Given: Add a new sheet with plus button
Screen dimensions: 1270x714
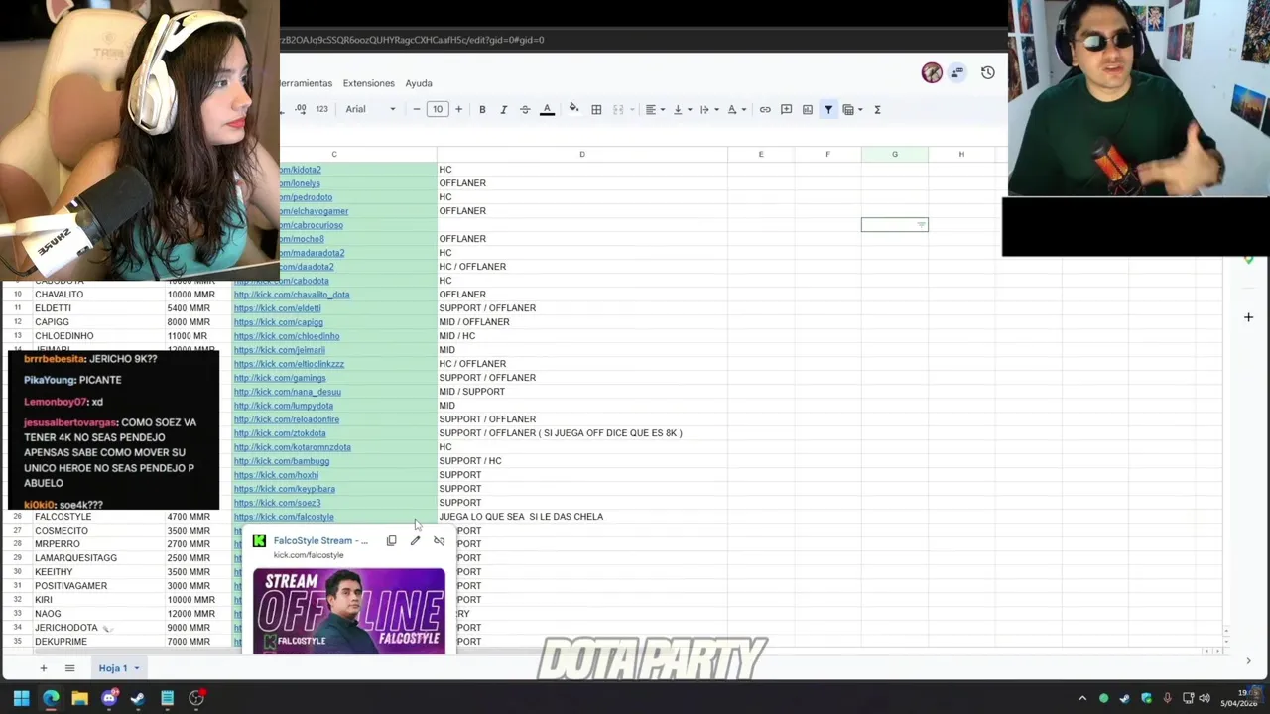Looking at the screenshot, I should (43, 668).
